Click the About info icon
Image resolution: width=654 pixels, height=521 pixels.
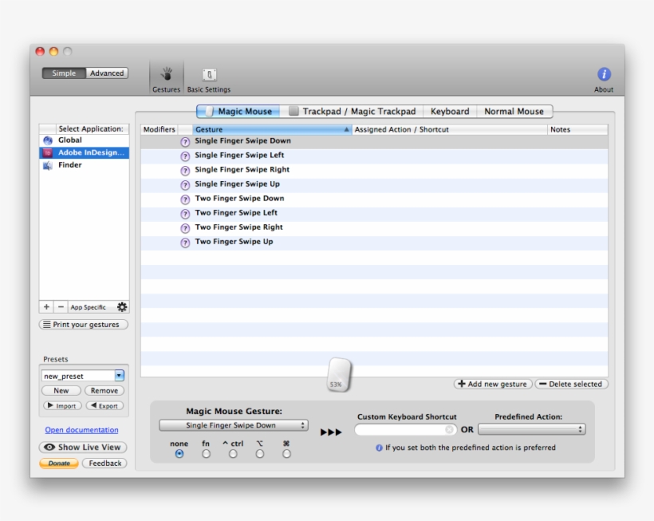[x=604, y=70]
